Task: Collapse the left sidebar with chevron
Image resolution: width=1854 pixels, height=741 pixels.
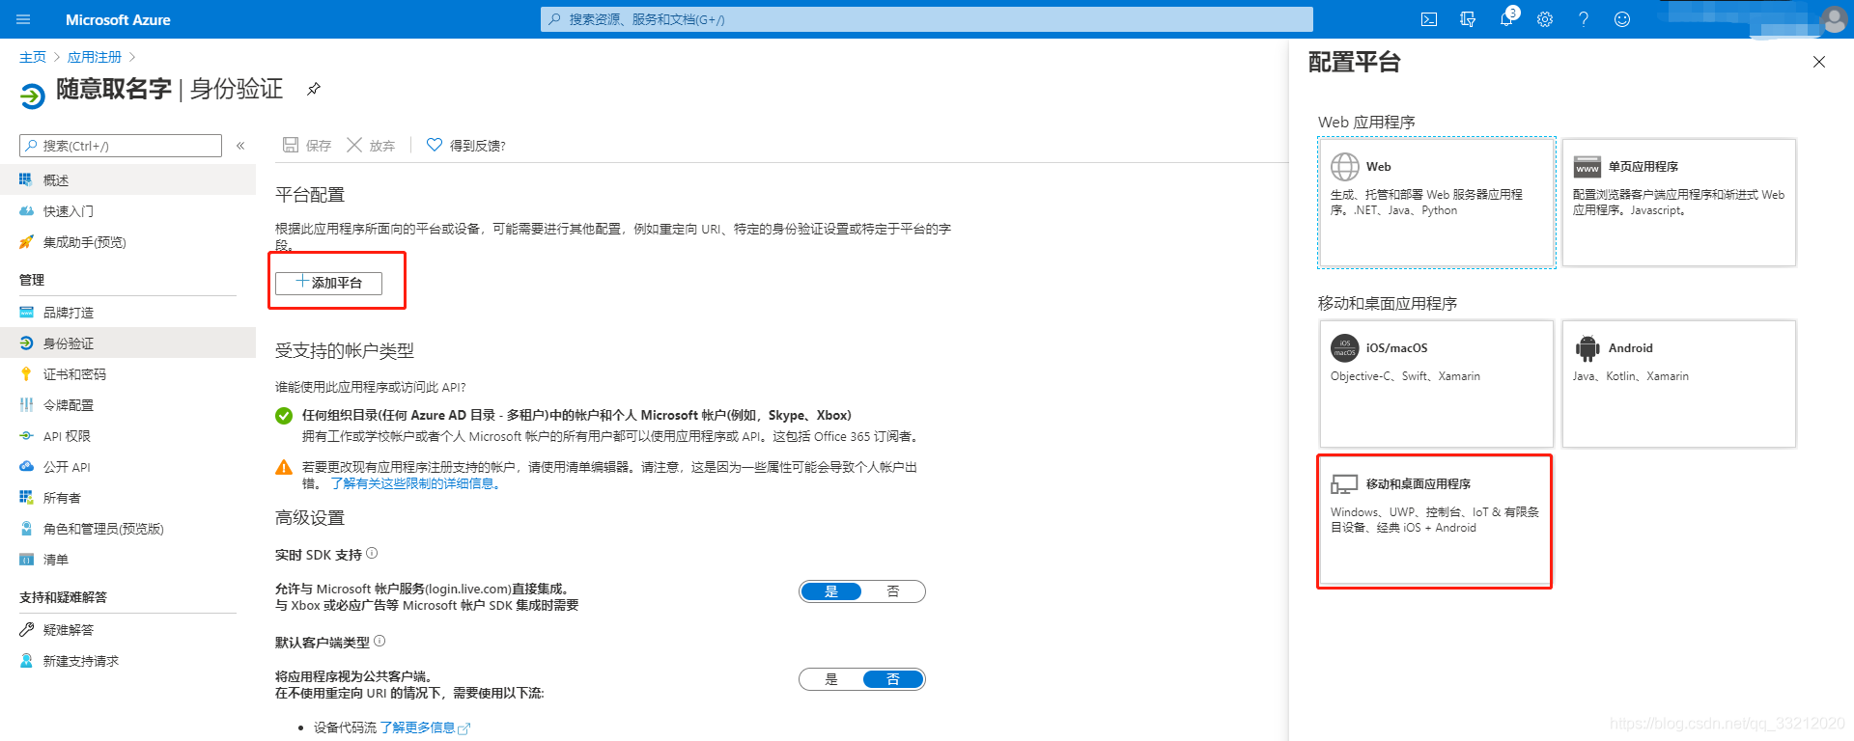Action: pyautogui.click(x=240, y=146)
